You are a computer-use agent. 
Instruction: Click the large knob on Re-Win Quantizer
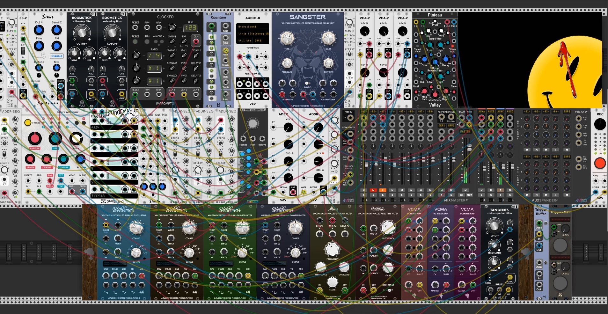click(x=253, y=123)
